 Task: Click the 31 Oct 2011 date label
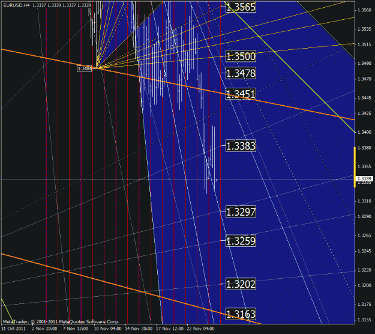pyautogui.click(x=13, y=329)
